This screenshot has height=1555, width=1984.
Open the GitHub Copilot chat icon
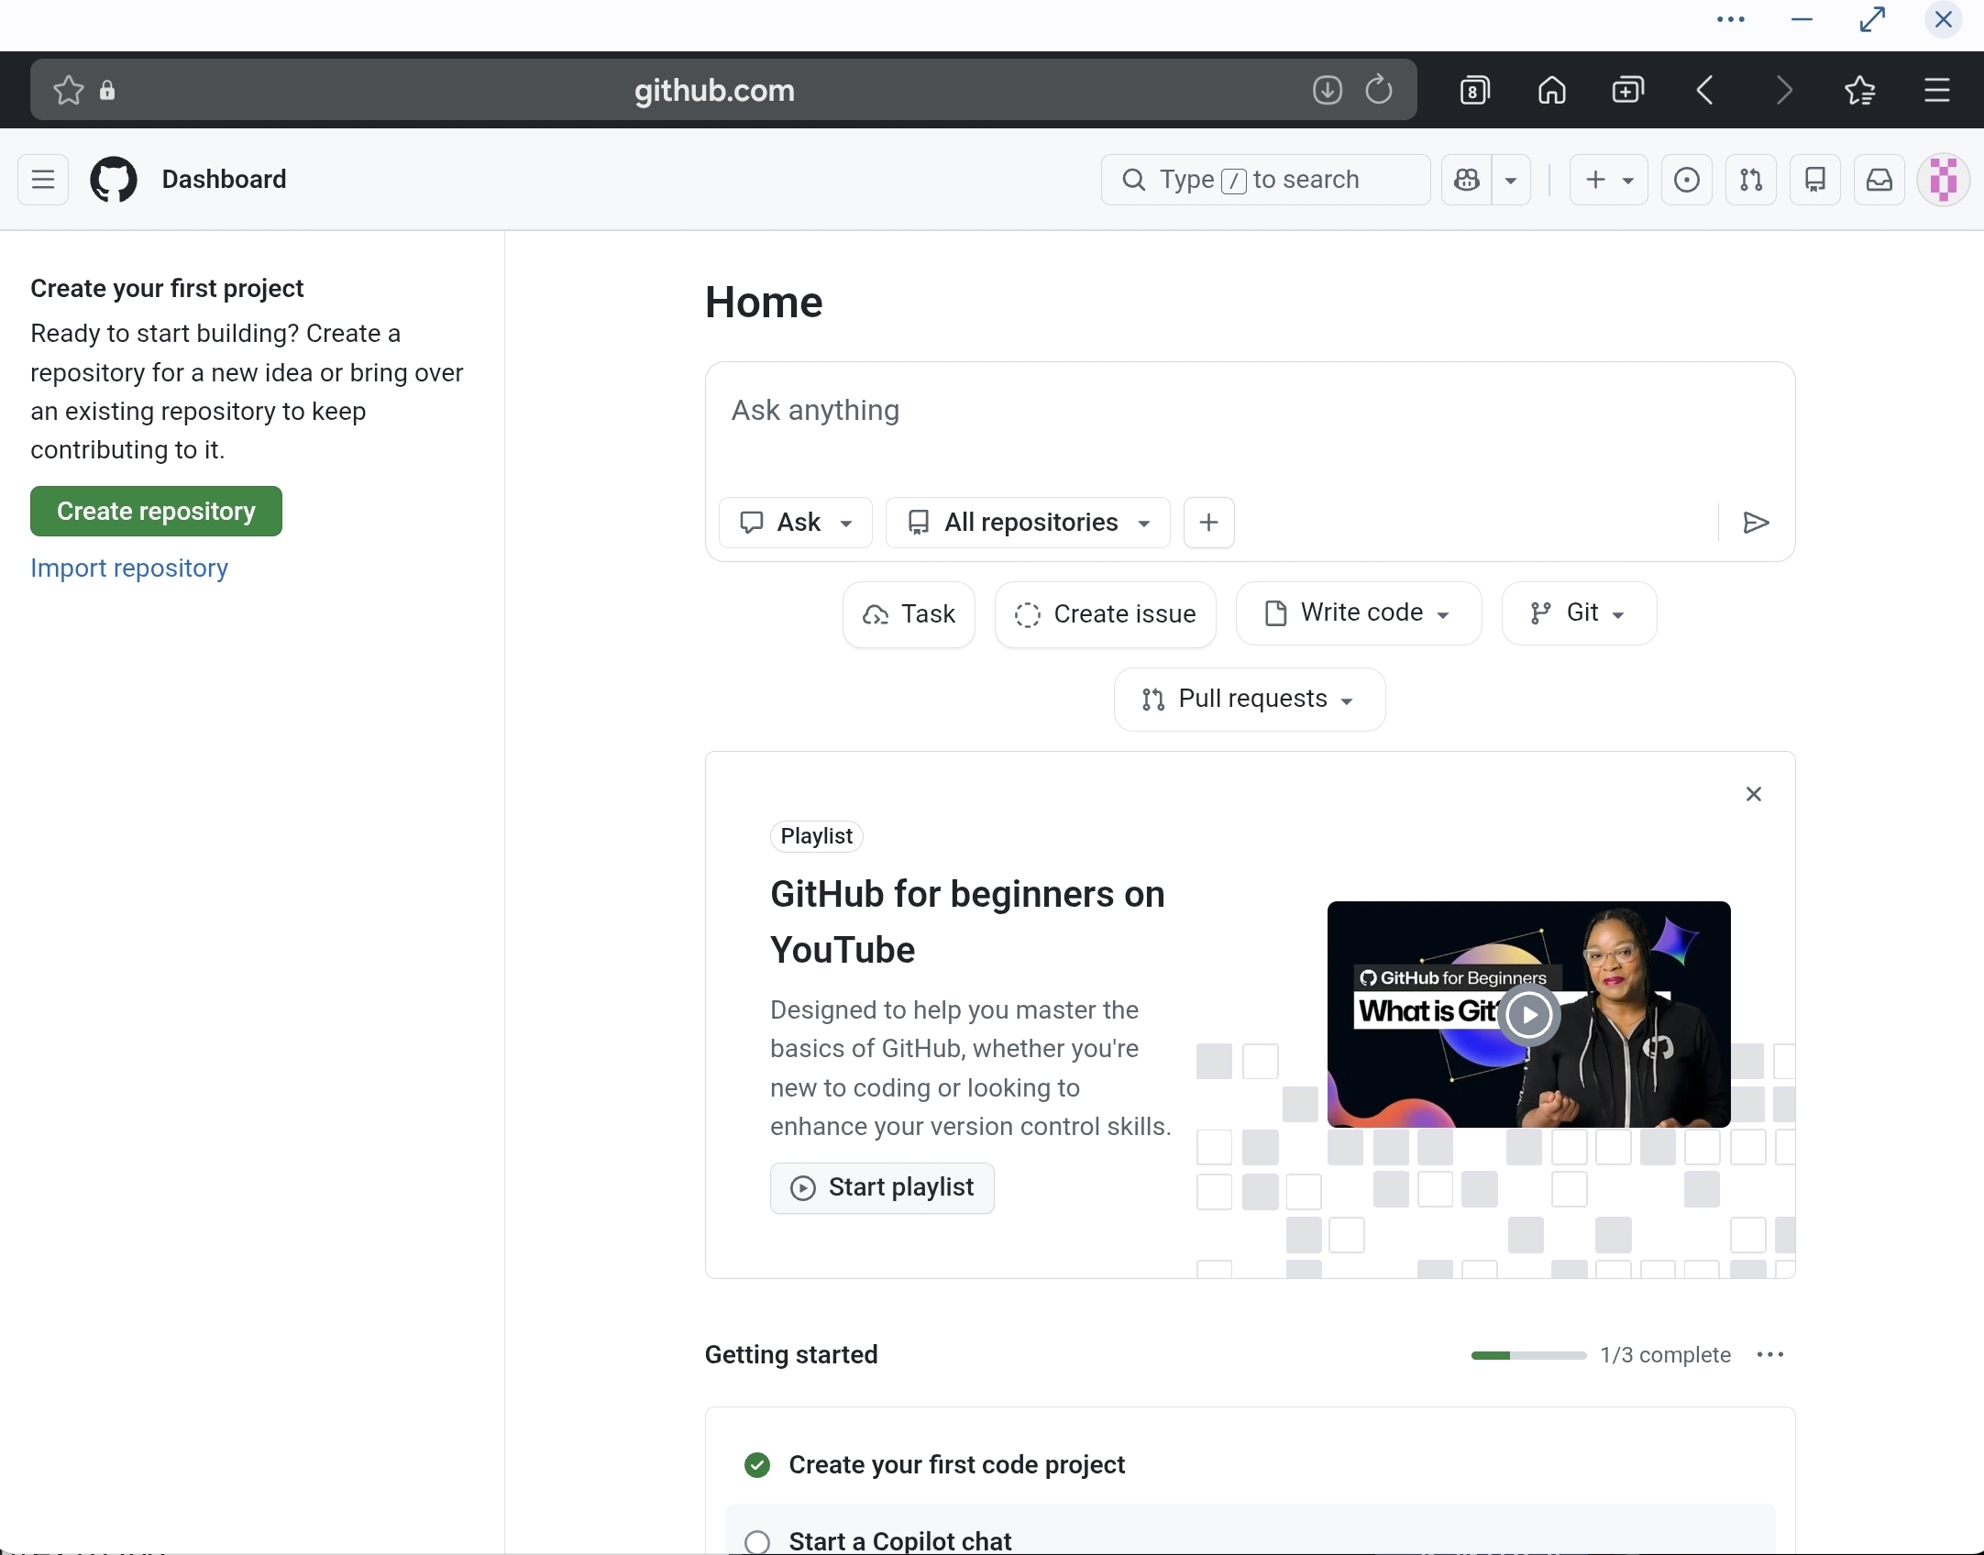pyautogui.click(x=1467, y=180)
